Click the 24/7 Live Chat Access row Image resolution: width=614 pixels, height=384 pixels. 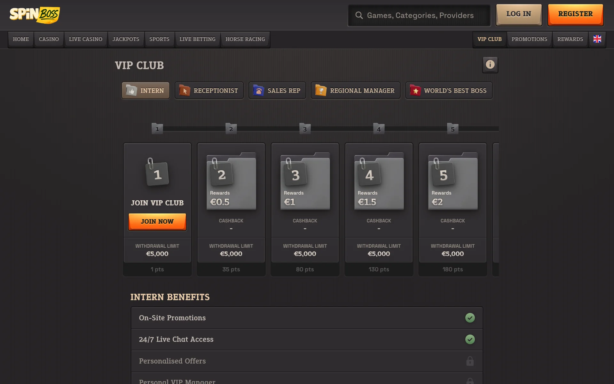307,340
